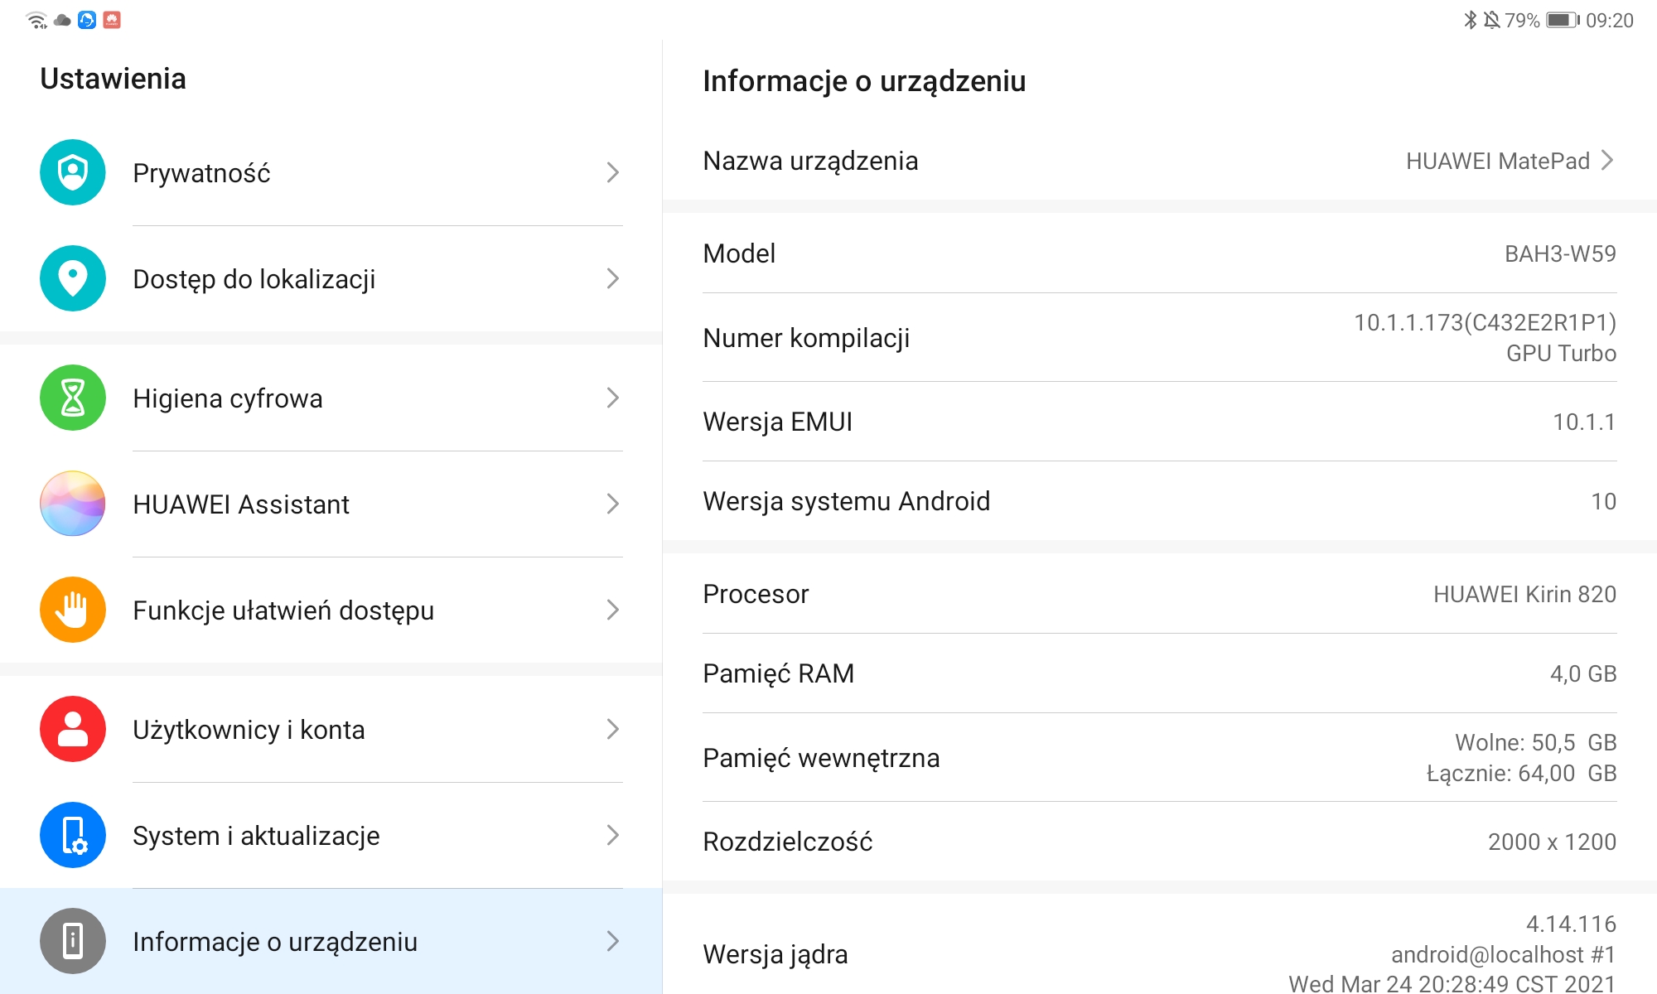This screenshot has width=1657, height=994.
Task: Tap the Dostęp do lokalizacji pin icon
Action: [x=73, y=278]
